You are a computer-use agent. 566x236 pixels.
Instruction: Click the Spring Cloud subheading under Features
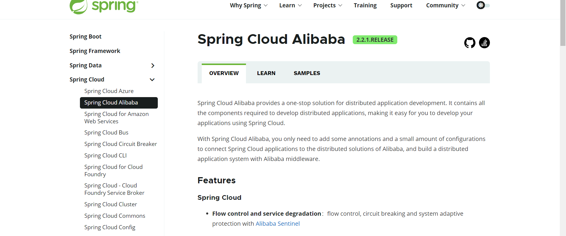(219, 197)
